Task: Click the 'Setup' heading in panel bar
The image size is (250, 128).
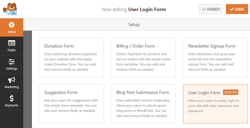Action: [x=134, y=25]
